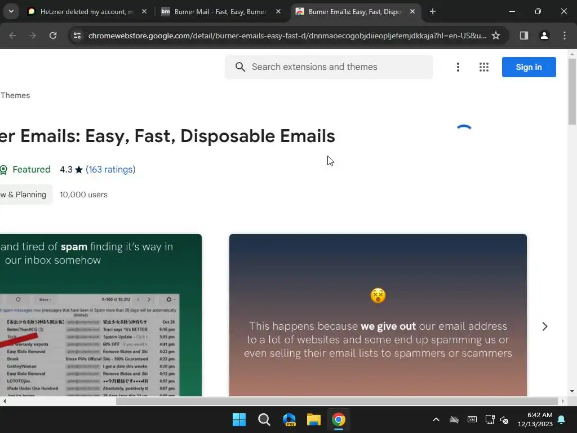
Task: Launch Microsoft Edge from the taskbar
Action: [289, 419]
